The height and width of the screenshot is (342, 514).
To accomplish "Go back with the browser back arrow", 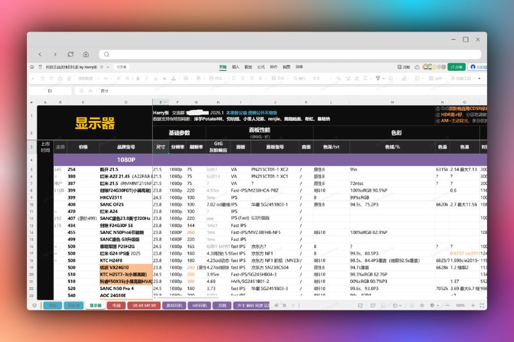I will point(40,55).
